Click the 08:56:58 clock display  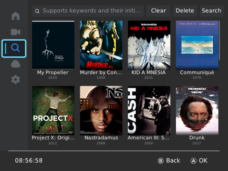tap(29, 161)
